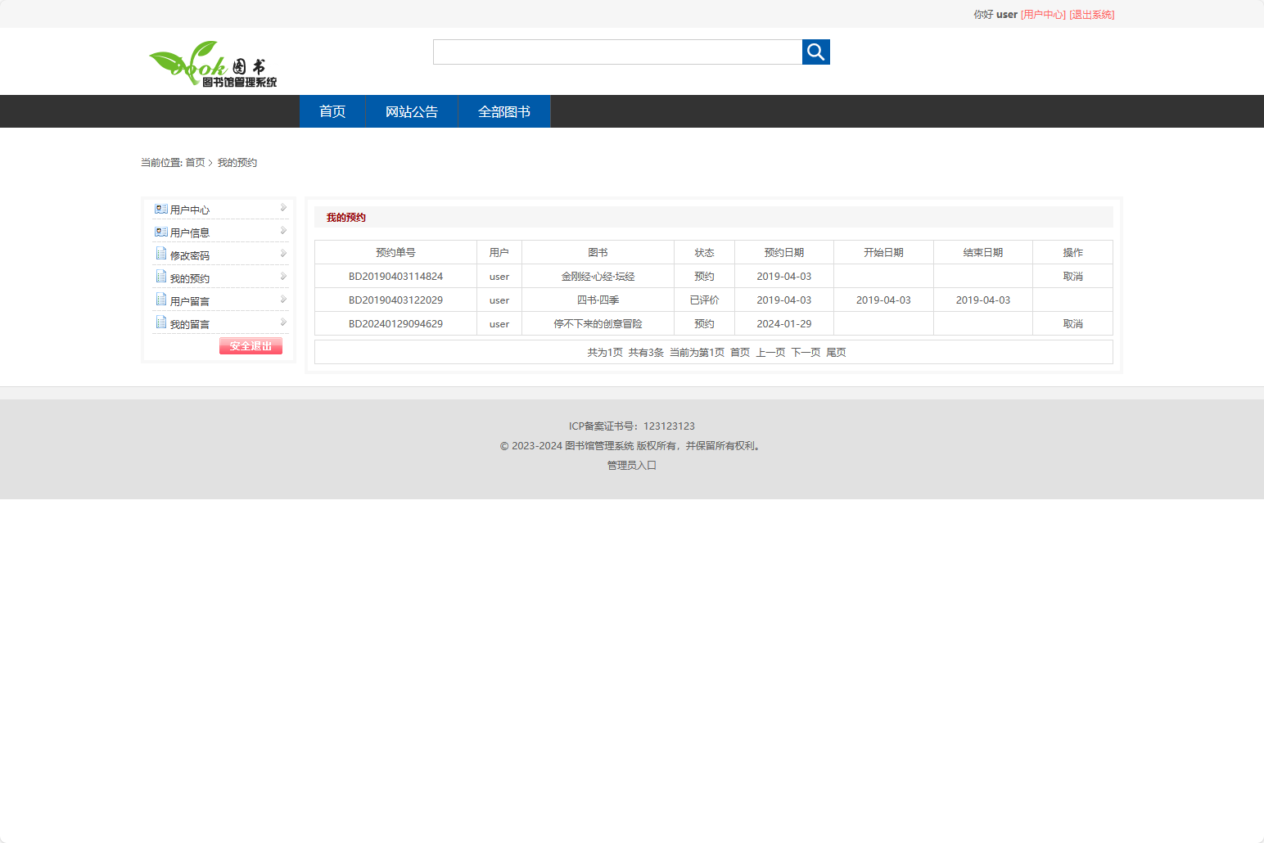Select 我的留言 in the sidebar menu
Screen dimensions: 1264x843
click(190, 325)
